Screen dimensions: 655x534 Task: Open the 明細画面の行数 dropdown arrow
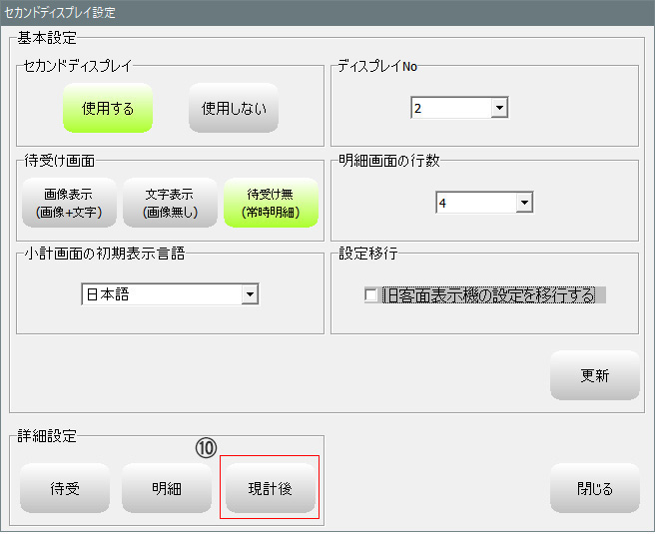[x=523, y=204]
